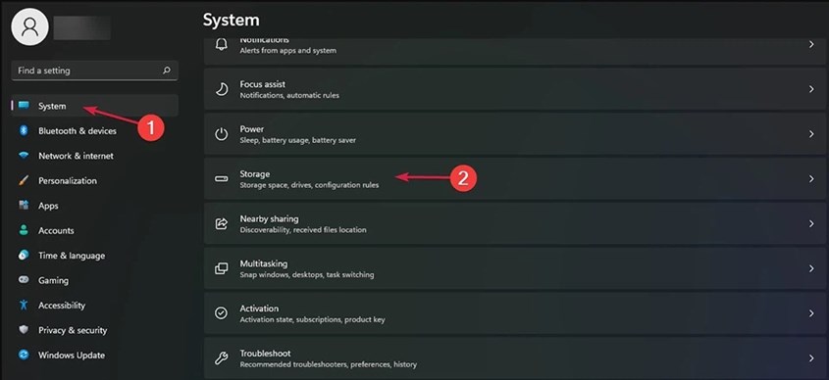Click the Troubleshoot wrench icon
Image resolution: width=829 pixels, height=380 pixels.
[221, 358]
